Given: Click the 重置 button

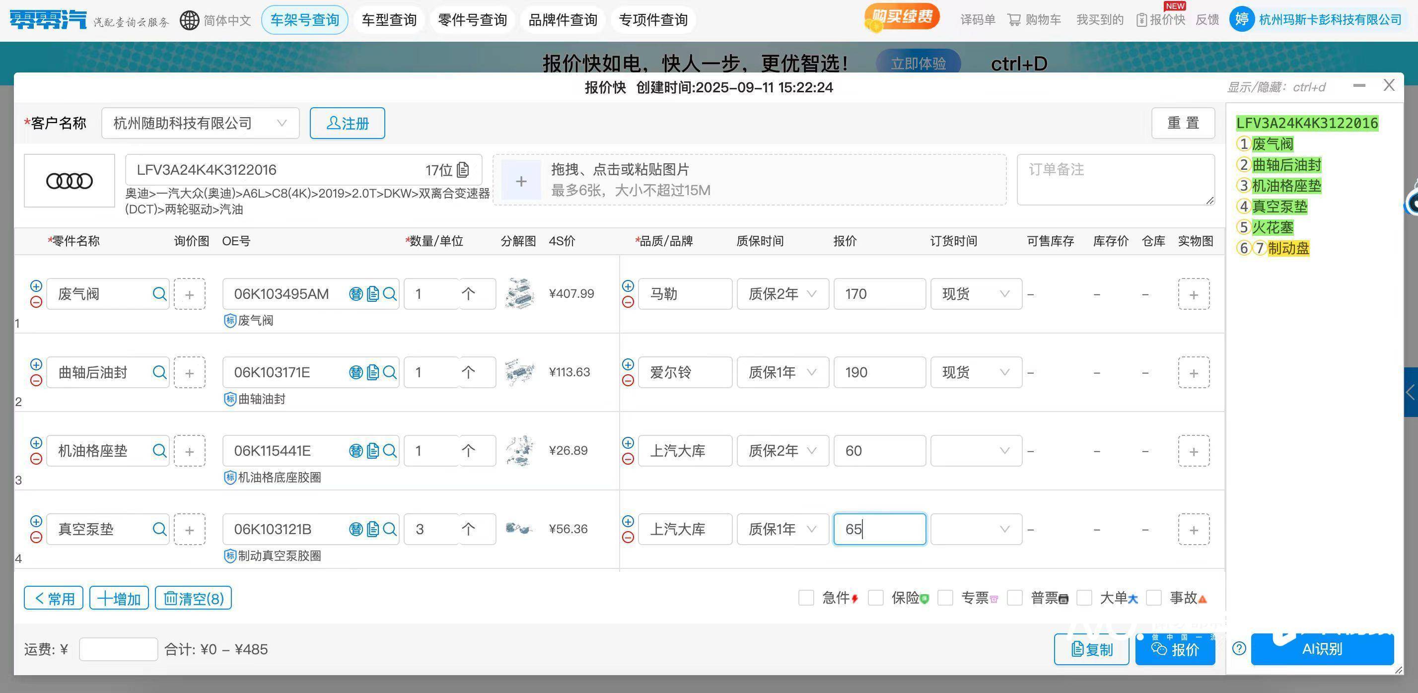Looking at the screenshot, I should (x=1182, y=123).
